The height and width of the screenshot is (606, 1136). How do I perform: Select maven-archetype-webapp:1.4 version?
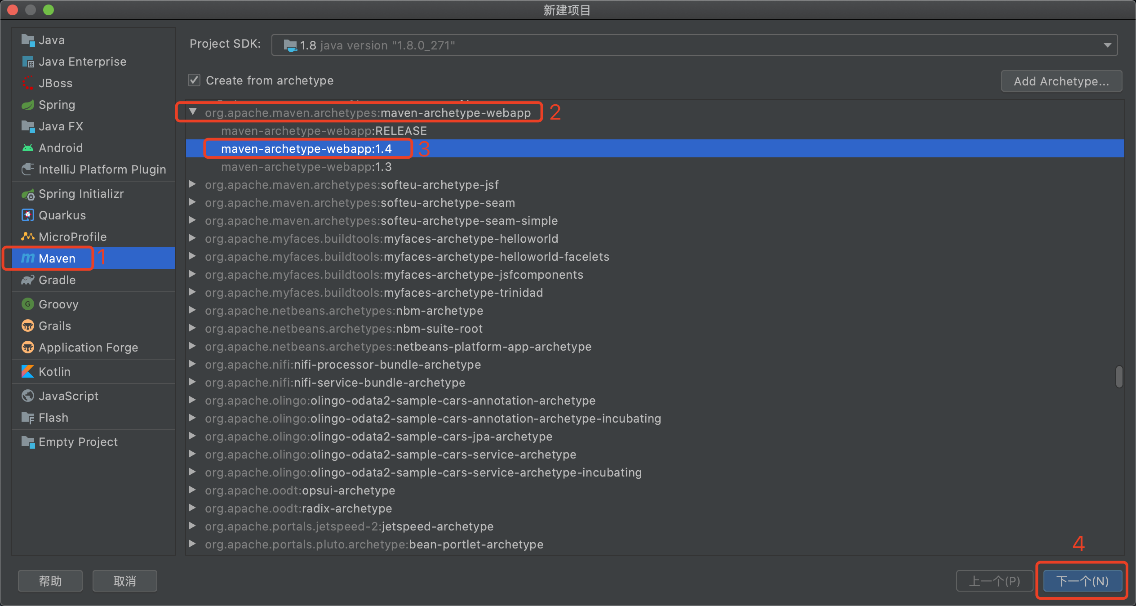click(x=306, y=149)
